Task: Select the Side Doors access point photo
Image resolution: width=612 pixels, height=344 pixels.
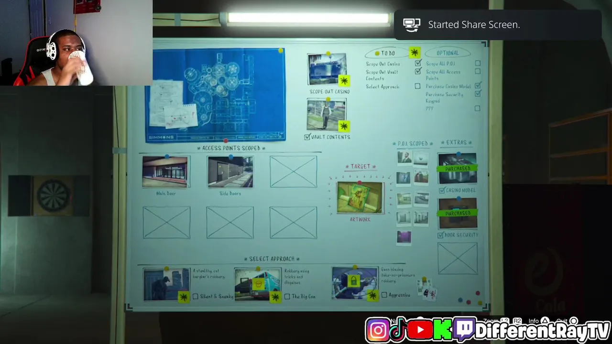Action: [230, 172]
